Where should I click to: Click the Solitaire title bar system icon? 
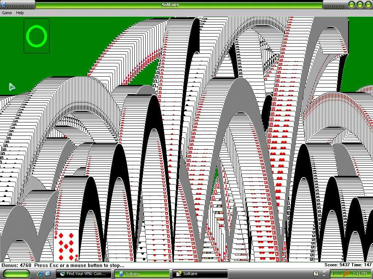click(x=4, y=4)
